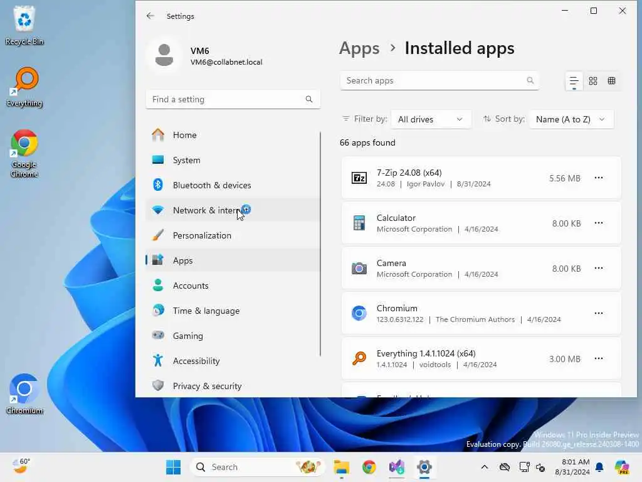Open Network & internet settings
The width and height of the screenshot is (642, 482).
pyautogui.click(x=233, y=210)
